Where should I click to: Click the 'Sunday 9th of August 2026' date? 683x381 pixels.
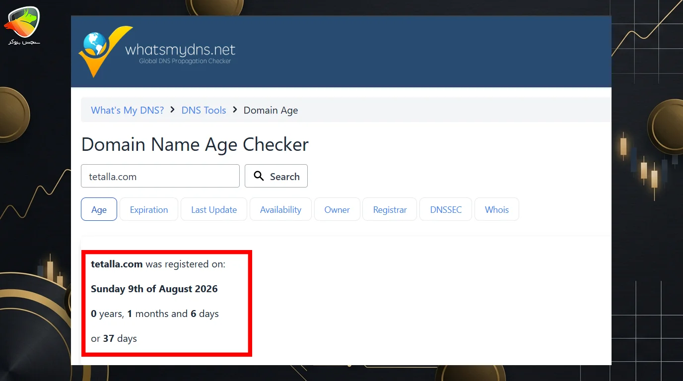pyautogui.click(x=154, y=289)
